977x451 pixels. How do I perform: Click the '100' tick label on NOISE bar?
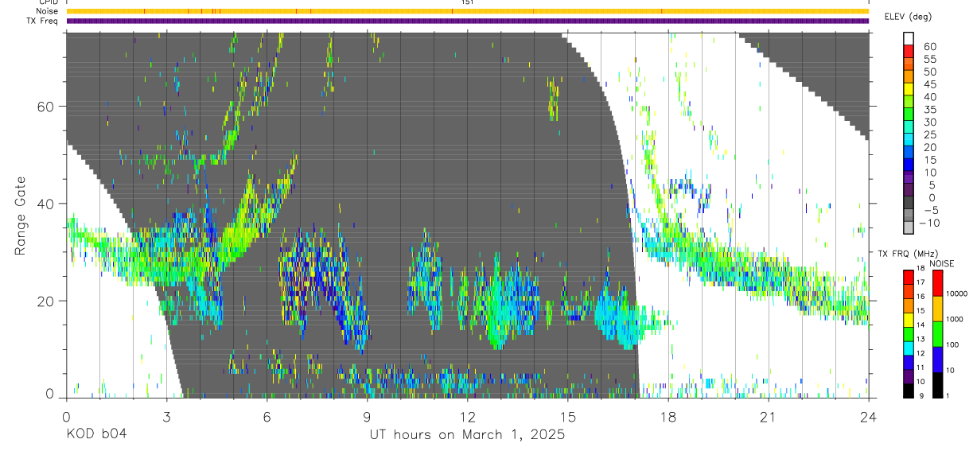[952, 345]
